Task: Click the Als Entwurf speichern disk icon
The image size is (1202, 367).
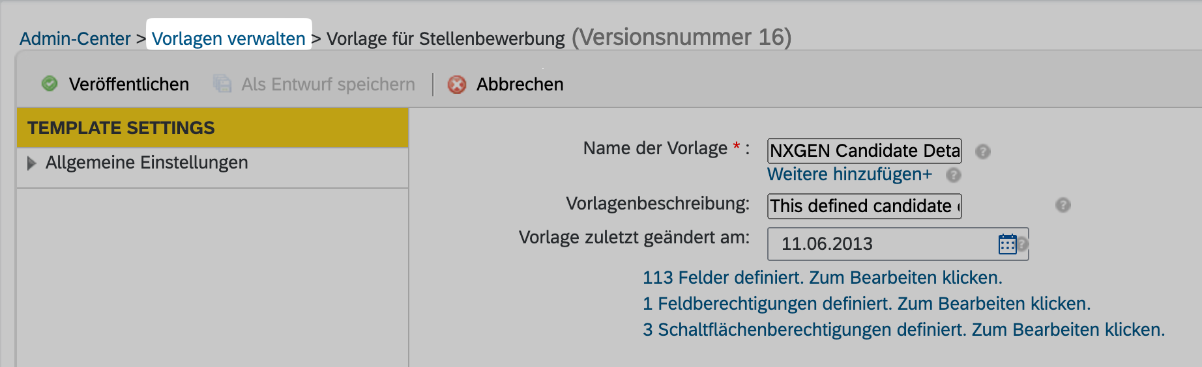Action: 222,84
